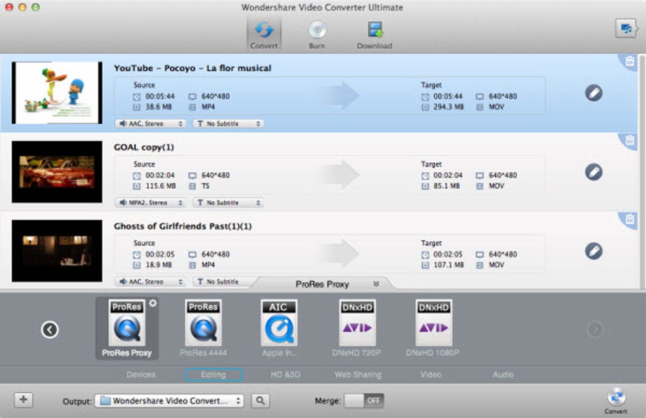Image resolution: width=646 pixels, height=418 pixels.
Task: Switch to the Devices format category
Action: 141,375
